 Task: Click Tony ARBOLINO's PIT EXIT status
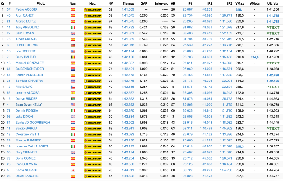click(273, 28)
